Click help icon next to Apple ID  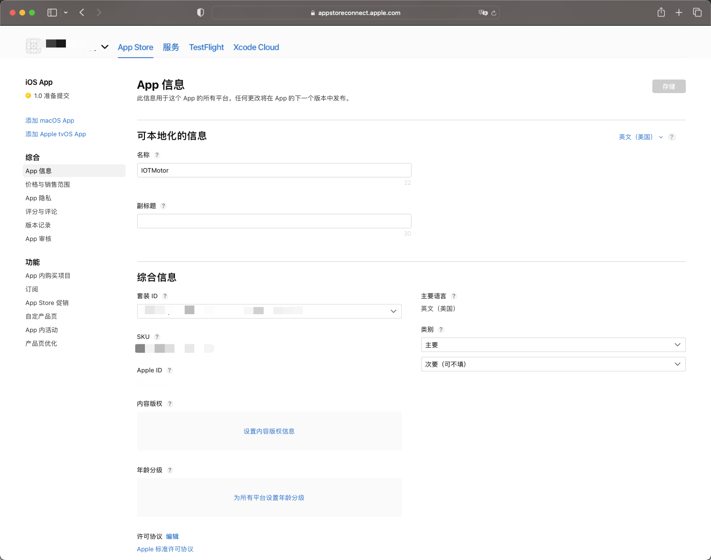point(170,370)
